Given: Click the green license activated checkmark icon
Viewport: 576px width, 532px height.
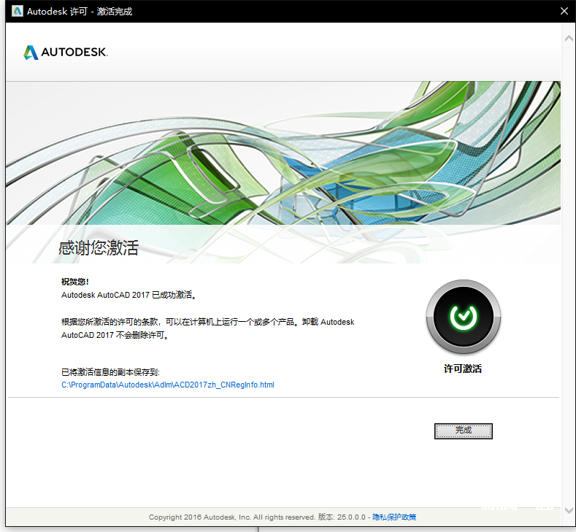Looking at the screenshot, I should tap(463, 316).
